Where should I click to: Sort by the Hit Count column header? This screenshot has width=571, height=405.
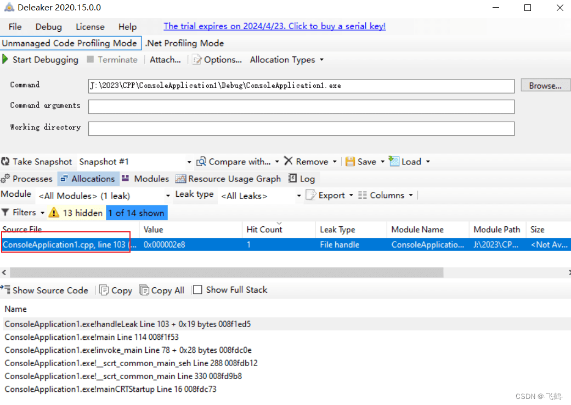[279, 229]
